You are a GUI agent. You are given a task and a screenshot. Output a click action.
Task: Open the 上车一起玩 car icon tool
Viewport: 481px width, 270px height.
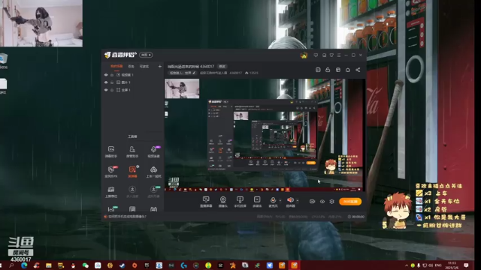click(x=153, y=172)
